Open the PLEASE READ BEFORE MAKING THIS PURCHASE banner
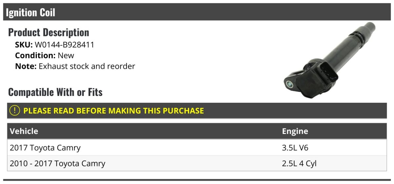394x184 pixels. pyautogui.click(x=197, y=111)
